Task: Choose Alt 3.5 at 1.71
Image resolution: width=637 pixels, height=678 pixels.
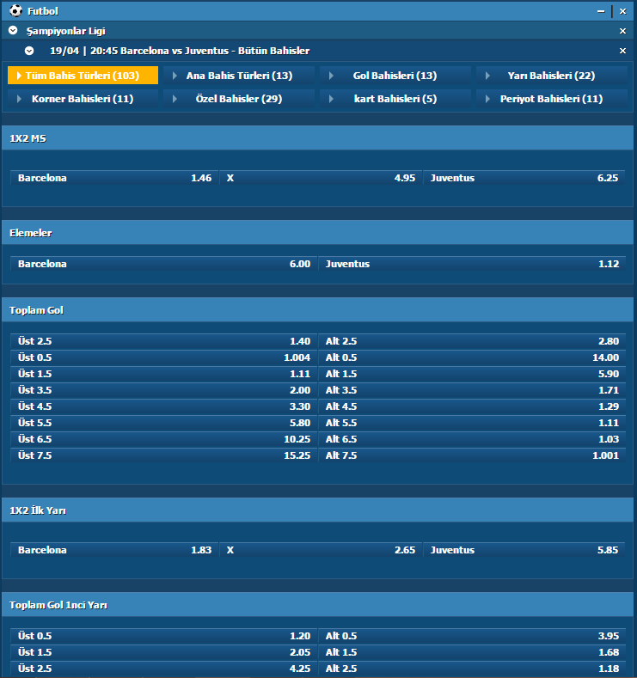Action: [472, 390]
